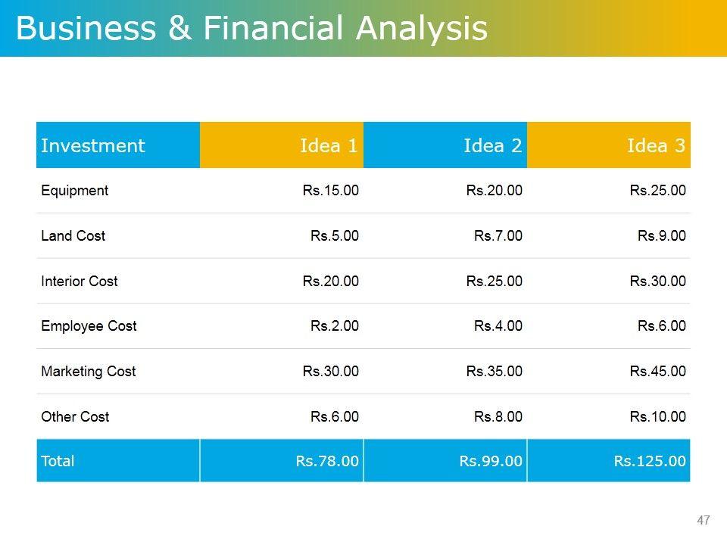Viewport: 727px width, 545px height.
Task: Select the Total row label cell
Action: 58,460
